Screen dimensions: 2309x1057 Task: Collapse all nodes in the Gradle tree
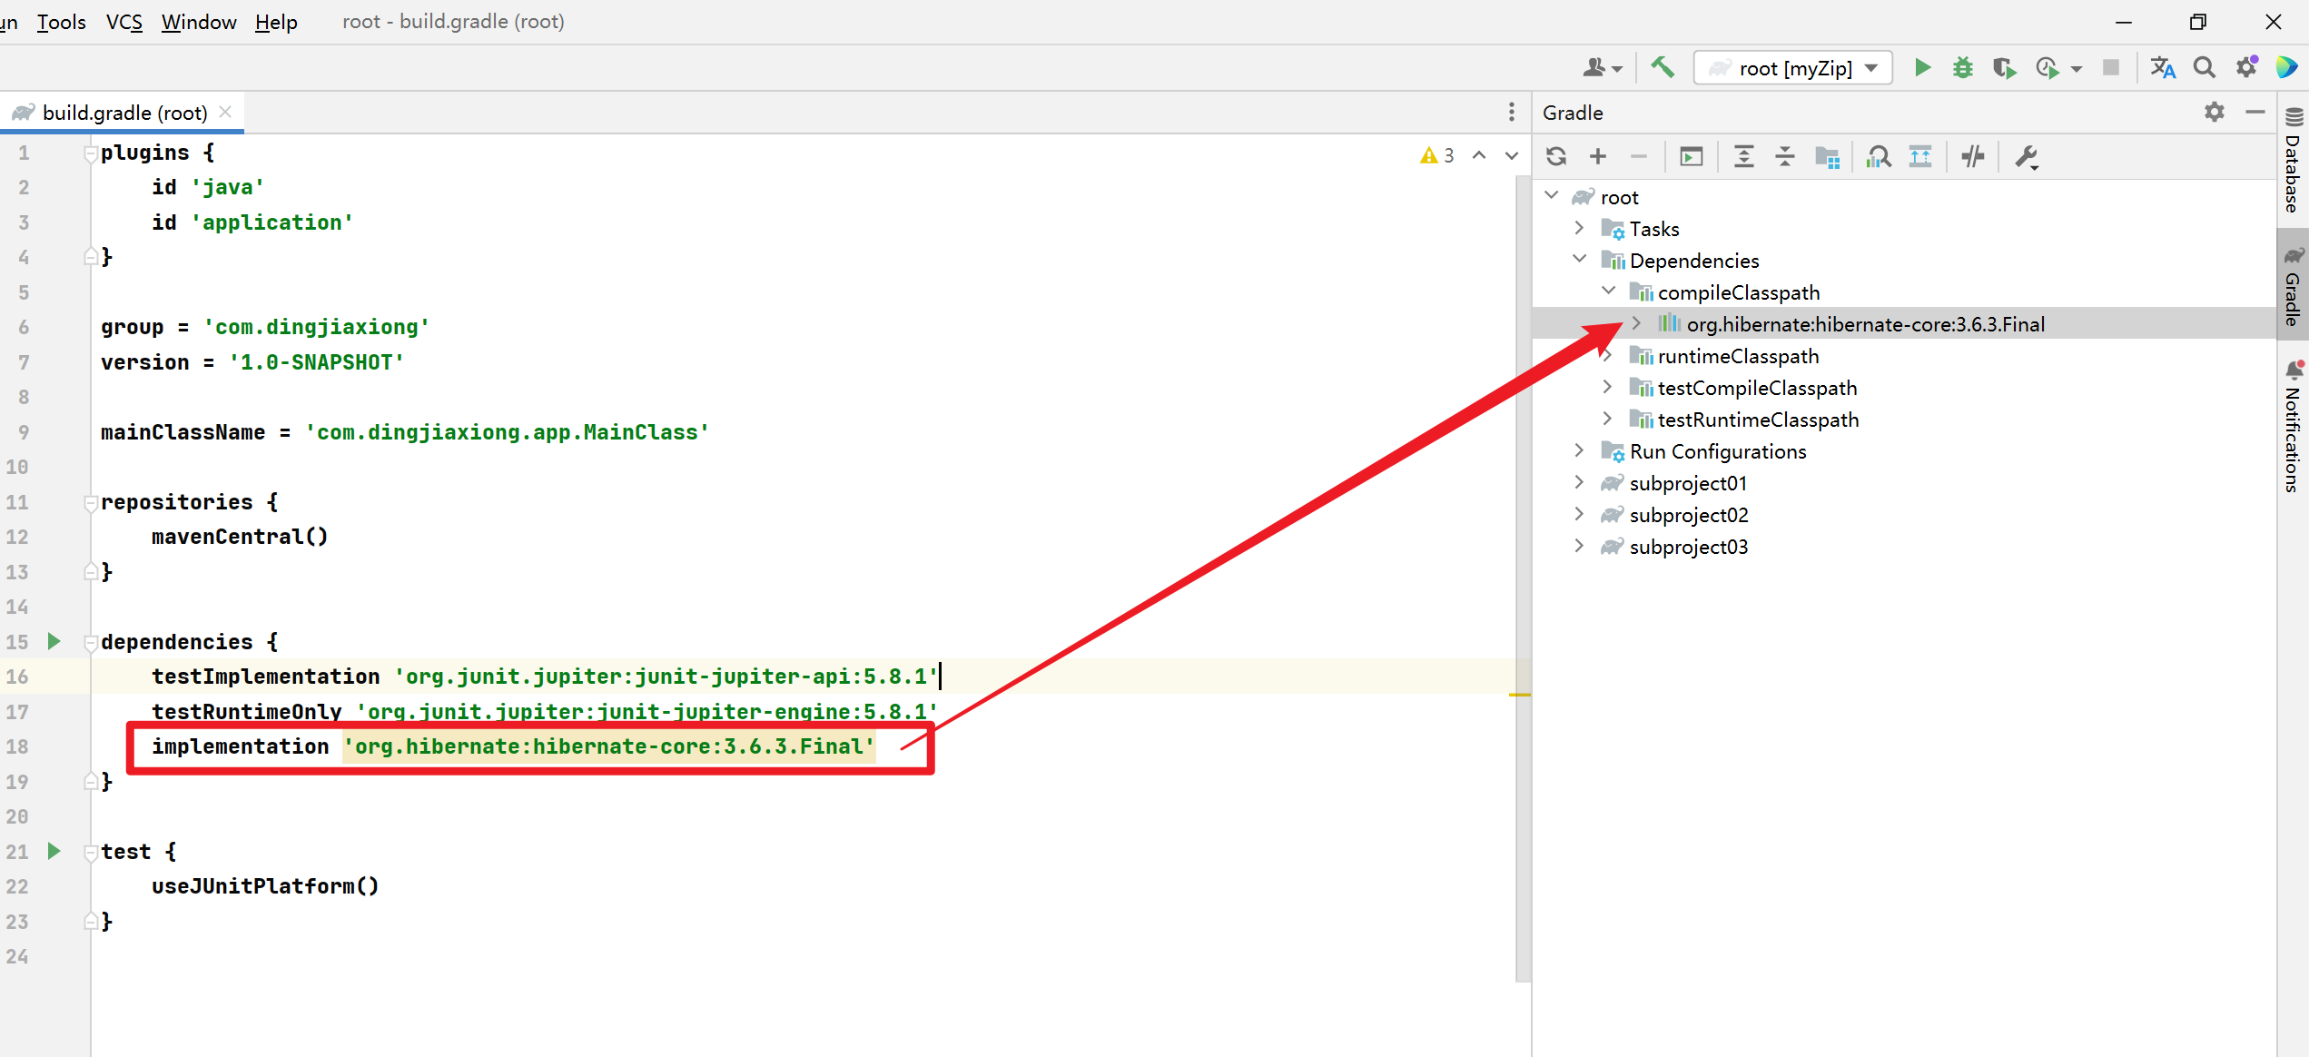coord(1785,156)
